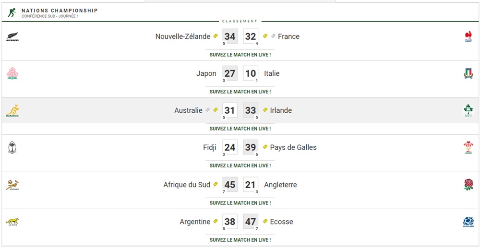The width and height of the screenshot is (480, 248).
Task: Follow Argentine vs Ecosse match live
Action: pyautogui.click(x=240, y=240)
